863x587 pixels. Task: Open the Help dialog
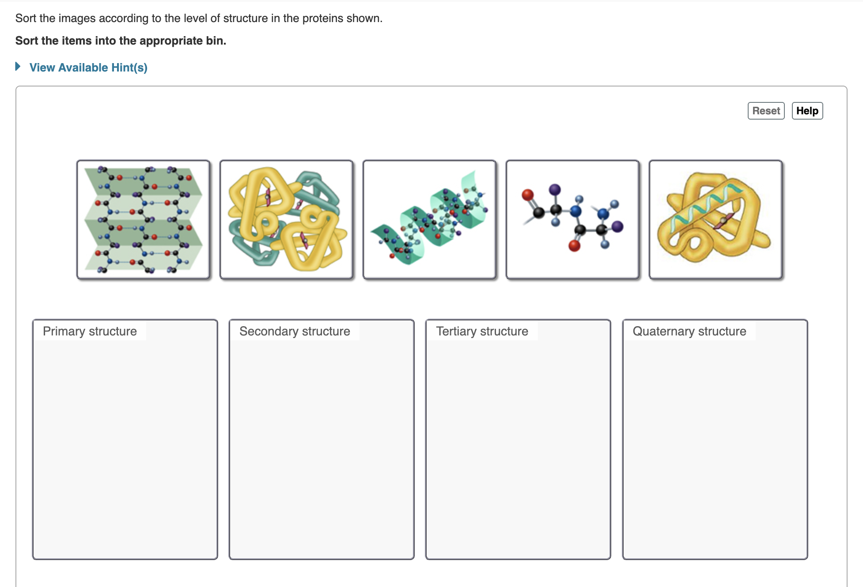click(x=807, y=111)
